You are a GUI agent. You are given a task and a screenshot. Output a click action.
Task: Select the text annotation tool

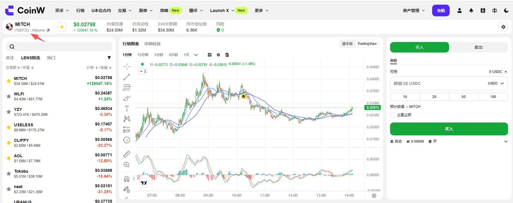pyautogui.click(x=127, y=108)
